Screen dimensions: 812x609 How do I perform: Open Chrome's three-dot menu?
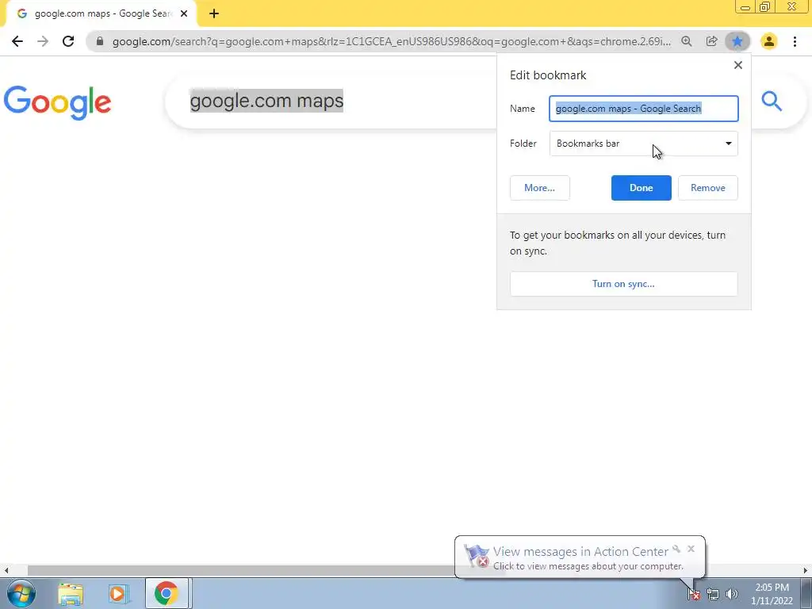tap(795, 41)
